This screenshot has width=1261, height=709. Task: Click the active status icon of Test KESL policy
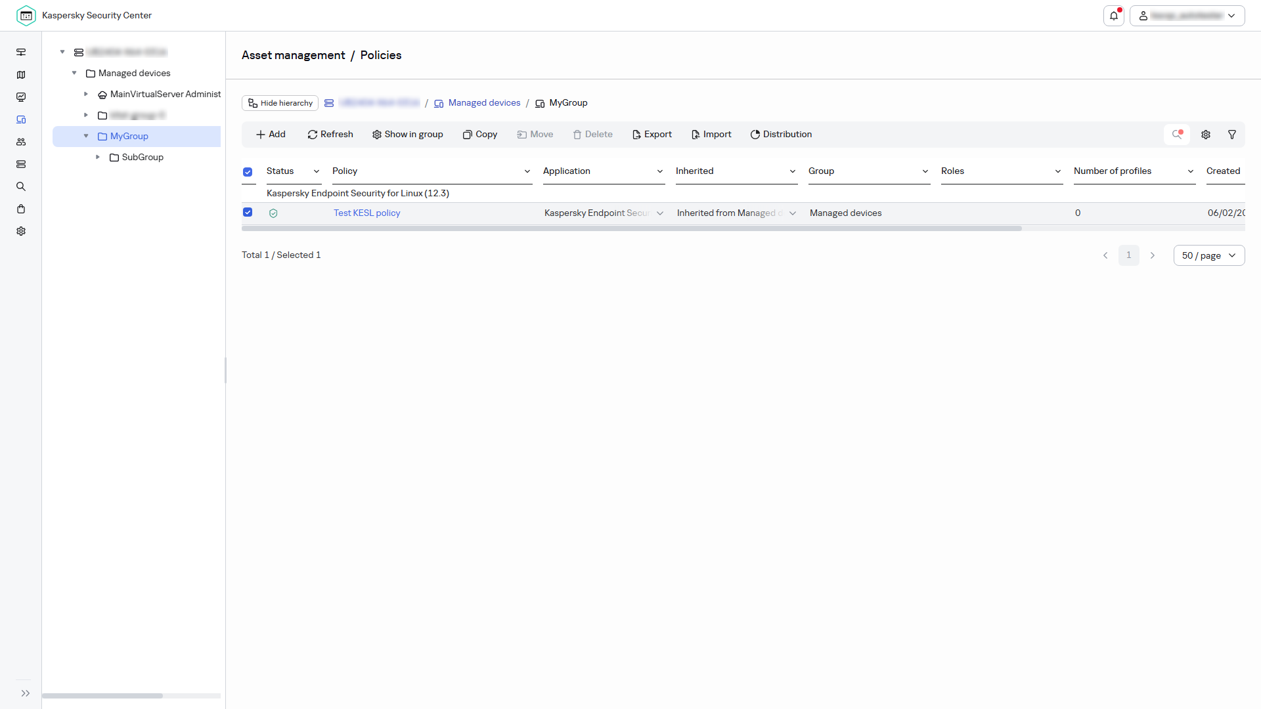(x=273, y=213)
